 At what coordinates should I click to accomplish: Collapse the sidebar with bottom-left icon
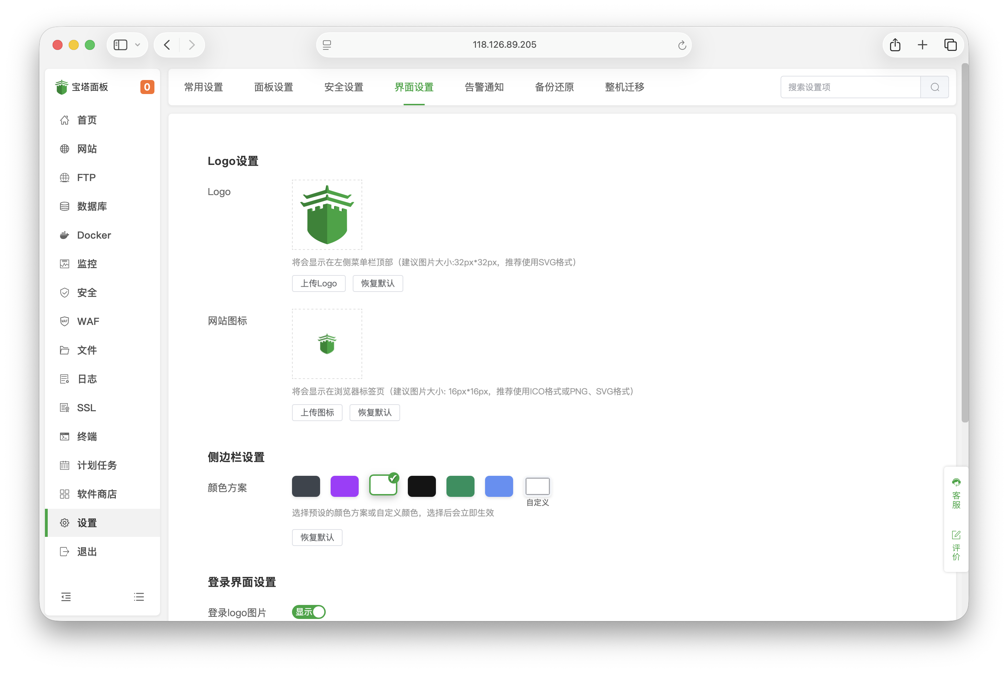coord(66,597)
